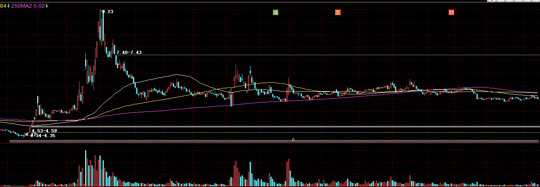Click the green 减 event marker
540x187 pixels.
(276, 12)
